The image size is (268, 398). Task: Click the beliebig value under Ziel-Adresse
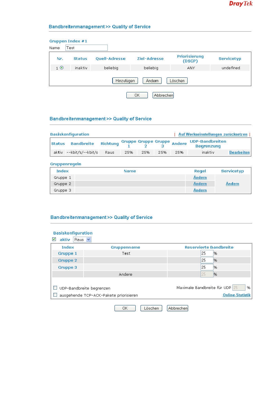[151, 68]
